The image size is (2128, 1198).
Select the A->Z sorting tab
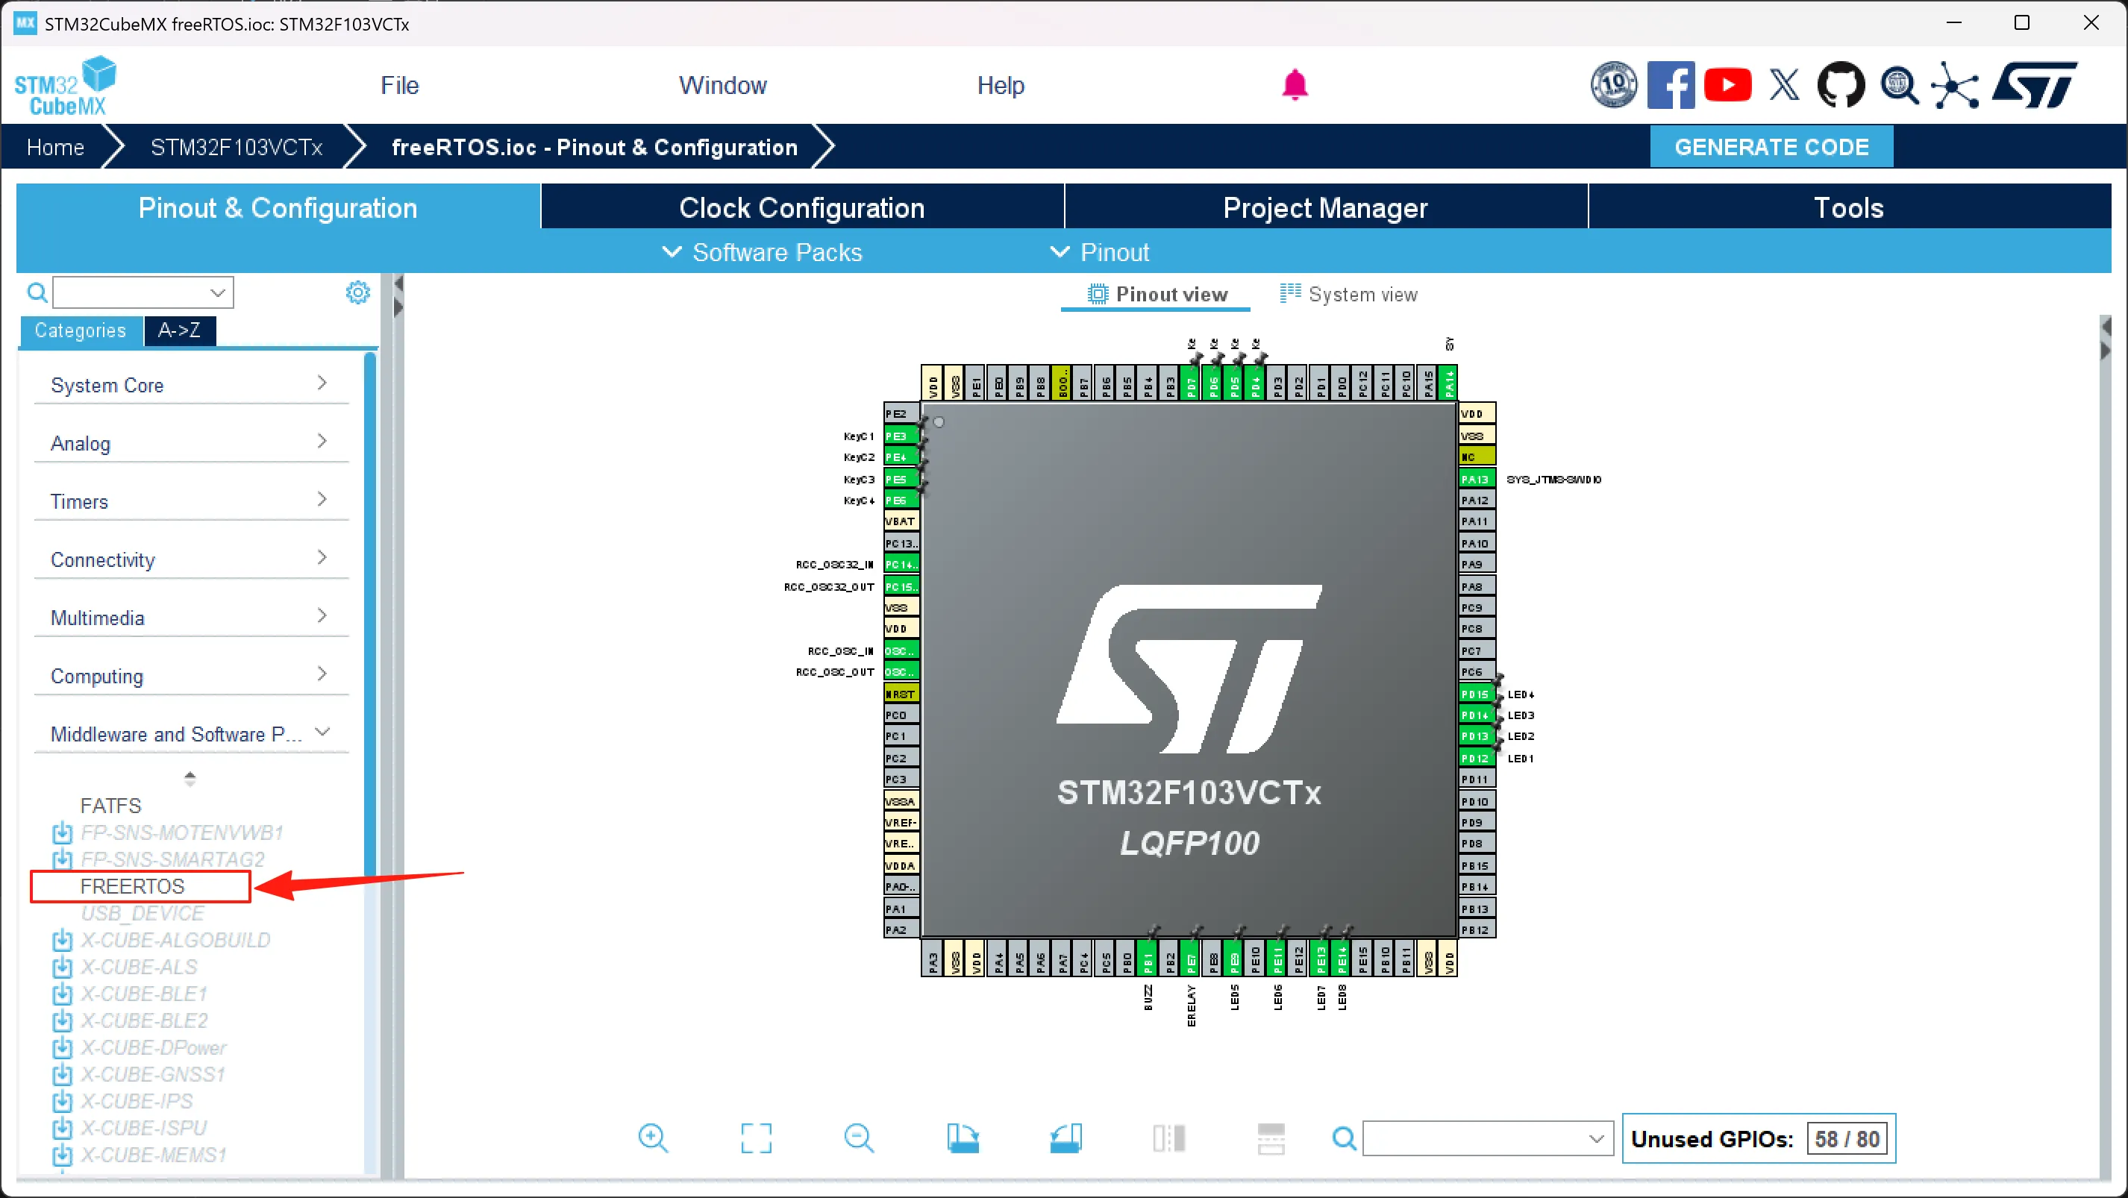(179, 330)
